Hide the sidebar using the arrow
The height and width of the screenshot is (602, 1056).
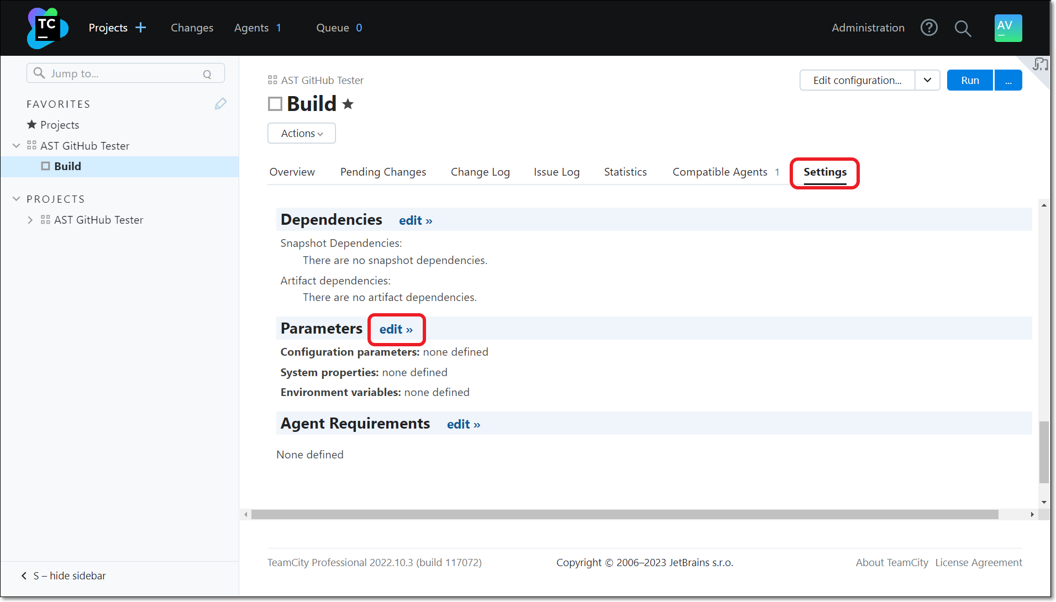point(24,575)
